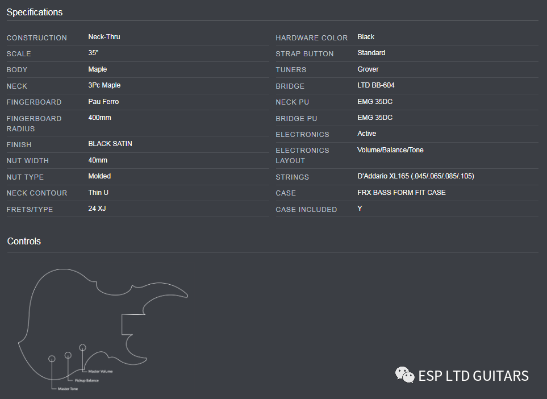Click the Pickup Balance knob circle in diagram
This screenshot has height=399, width=547.
(68, 355)
